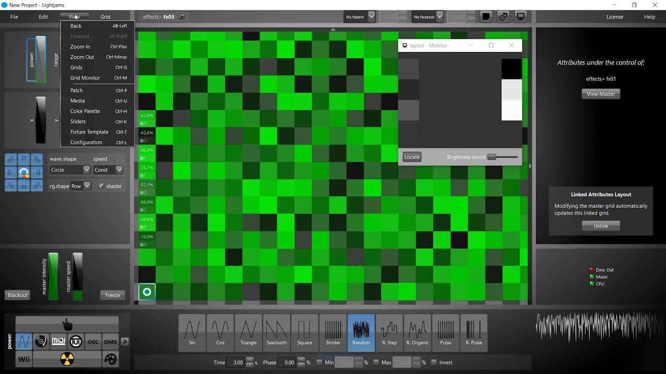Choose Color Palette from the View menu
The image size is (666, 374).
coord(98,111)
